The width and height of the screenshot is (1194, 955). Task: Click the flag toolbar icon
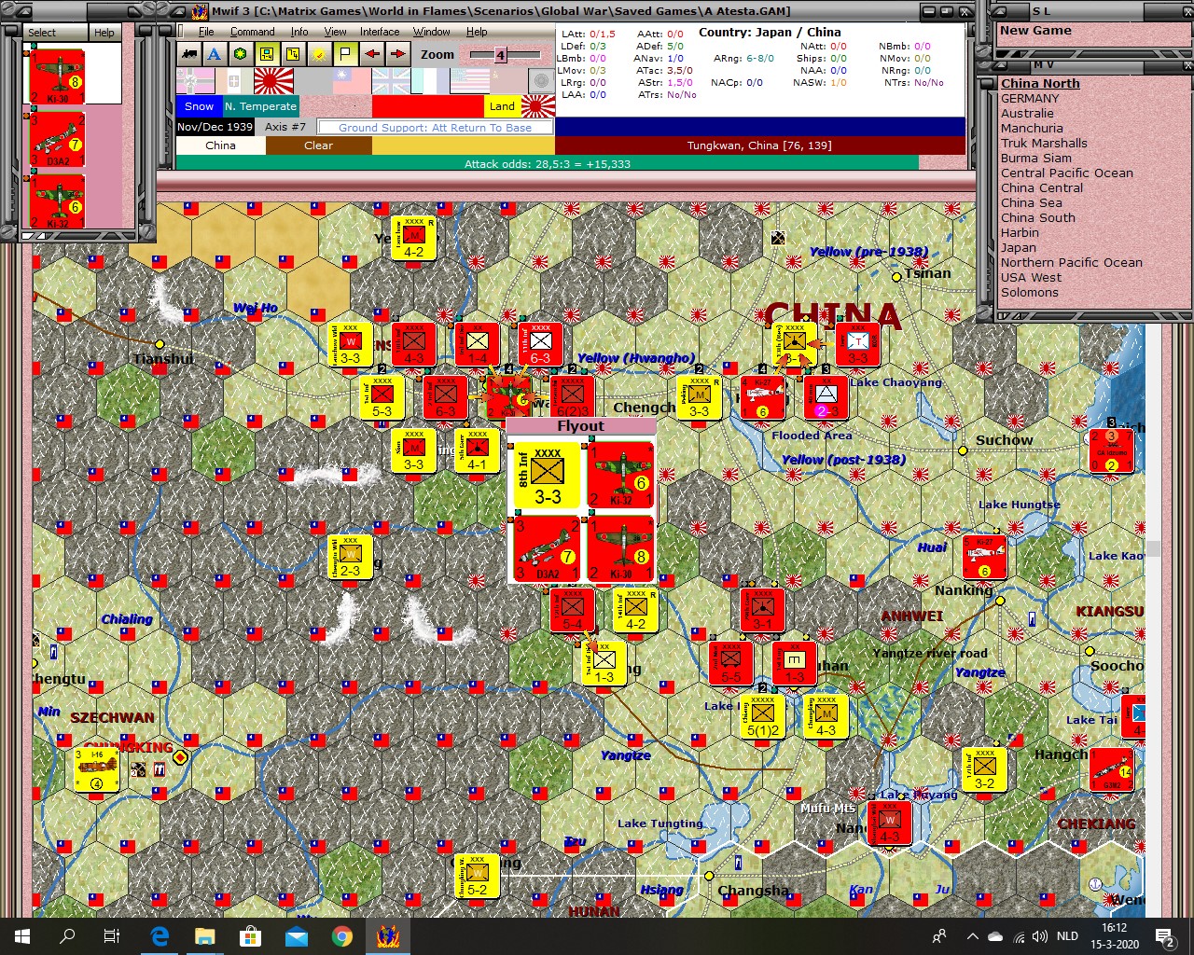[345, 54]
